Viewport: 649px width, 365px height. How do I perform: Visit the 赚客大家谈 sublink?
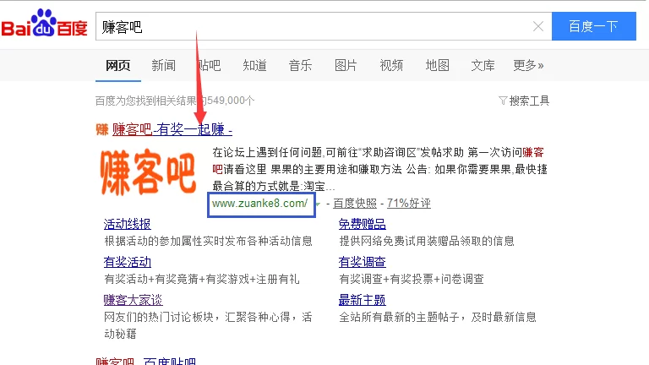coord(133,300)
